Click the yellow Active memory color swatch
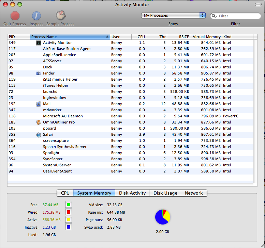 point(69,219)
